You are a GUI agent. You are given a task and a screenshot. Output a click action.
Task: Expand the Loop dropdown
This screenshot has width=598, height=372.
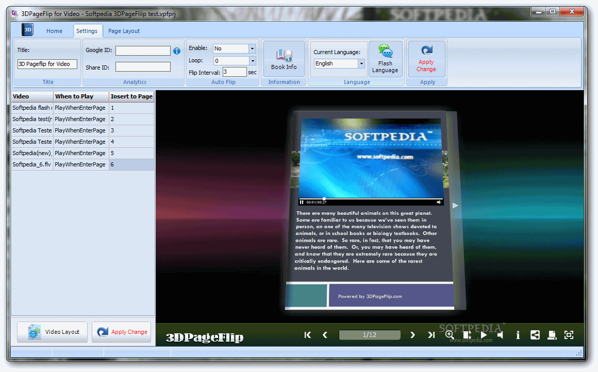coord(252,61)
